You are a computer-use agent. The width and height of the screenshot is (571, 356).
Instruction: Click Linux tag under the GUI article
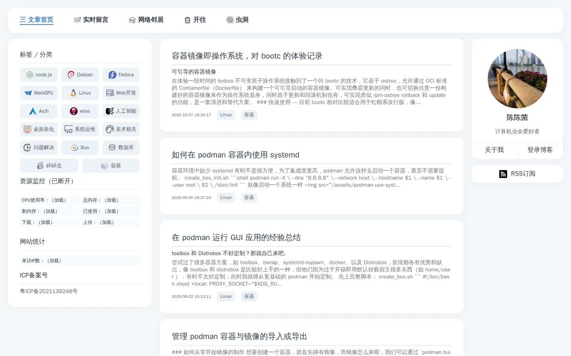click(x=226, y=296)
